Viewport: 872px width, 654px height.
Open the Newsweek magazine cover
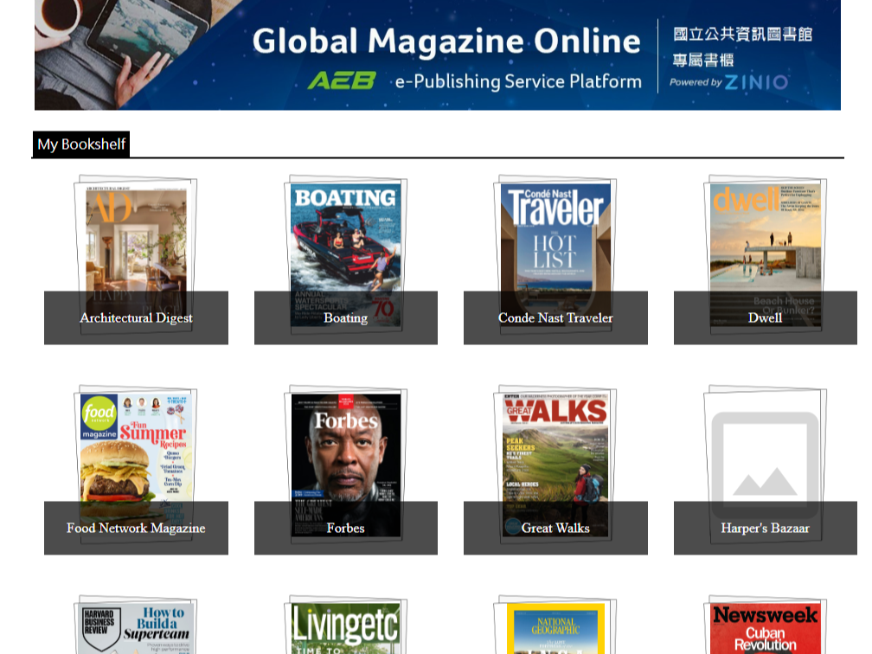tap(766, 625)
